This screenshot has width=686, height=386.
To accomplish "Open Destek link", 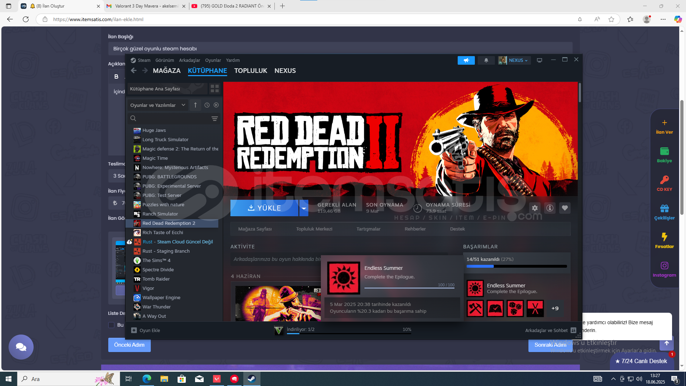I will 457,229.
